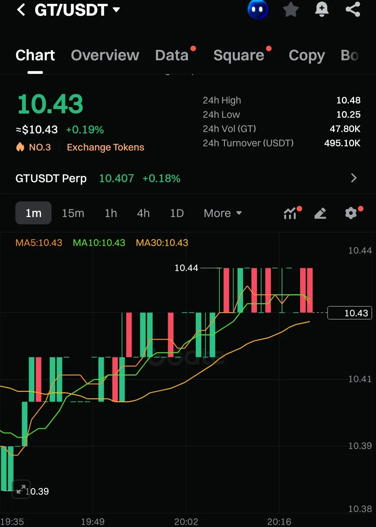Open the blue assistant bot icon
Viewport: 376px width, 527px height.
(258, 9)
